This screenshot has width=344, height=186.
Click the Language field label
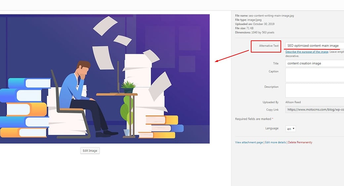[x=272, y=128]
